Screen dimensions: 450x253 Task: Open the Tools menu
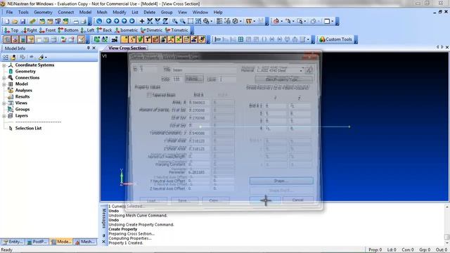coord(23,13)
